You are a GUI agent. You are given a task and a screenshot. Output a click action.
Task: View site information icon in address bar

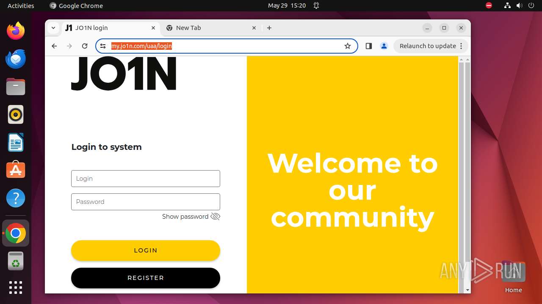tap(103, 46)
